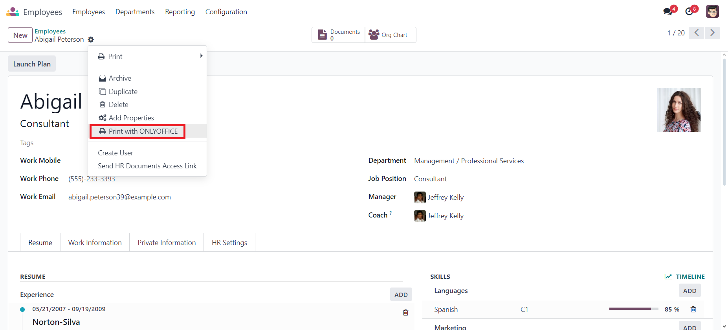Open the Reporting menu
The height and width of the screenshot is (330, 728).
(180, 12)
